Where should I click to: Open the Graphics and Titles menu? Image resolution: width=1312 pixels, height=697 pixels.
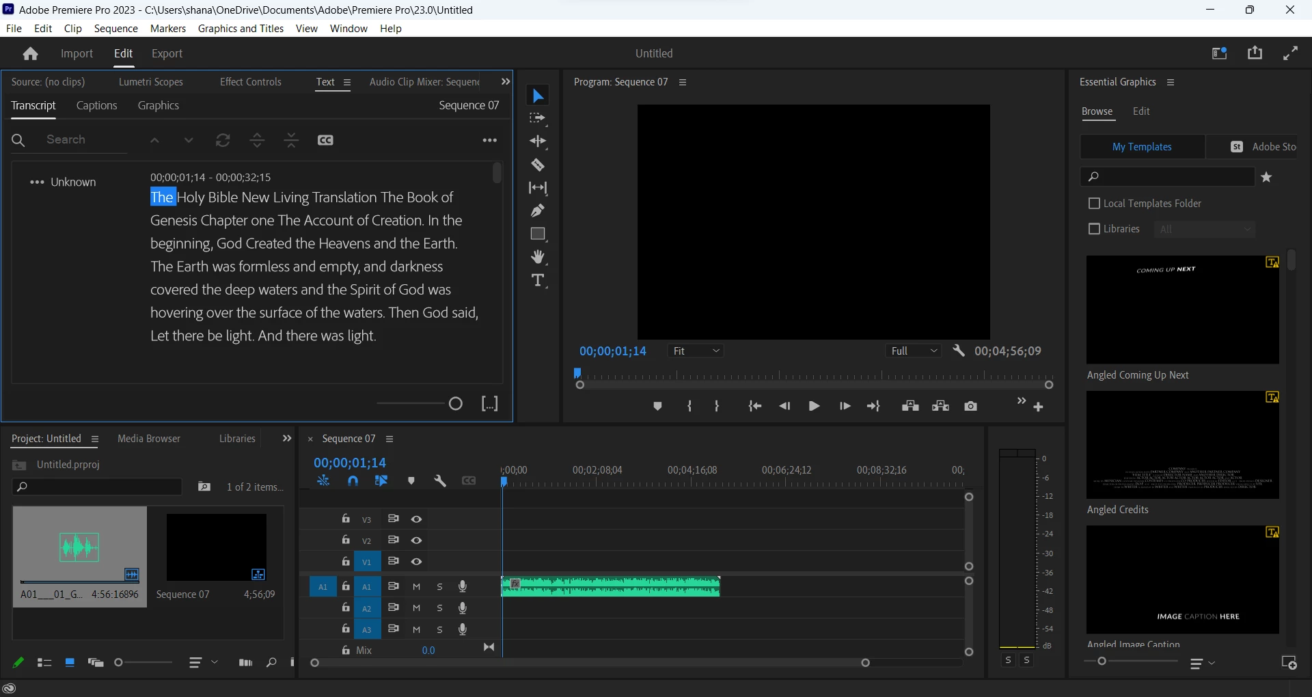coord(241,29)
